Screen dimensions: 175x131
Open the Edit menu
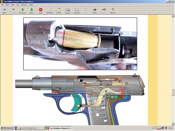(7, 5)
